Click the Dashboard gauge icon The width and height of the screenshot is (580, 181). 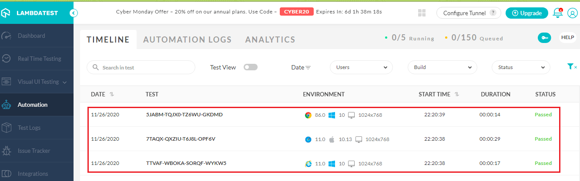click(x=7, y=36)
